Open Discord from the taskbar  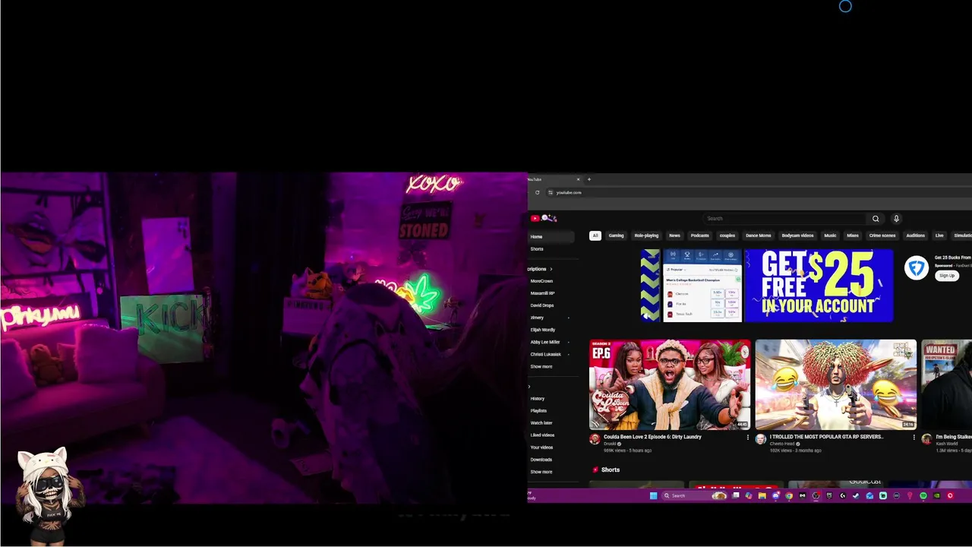776,495
